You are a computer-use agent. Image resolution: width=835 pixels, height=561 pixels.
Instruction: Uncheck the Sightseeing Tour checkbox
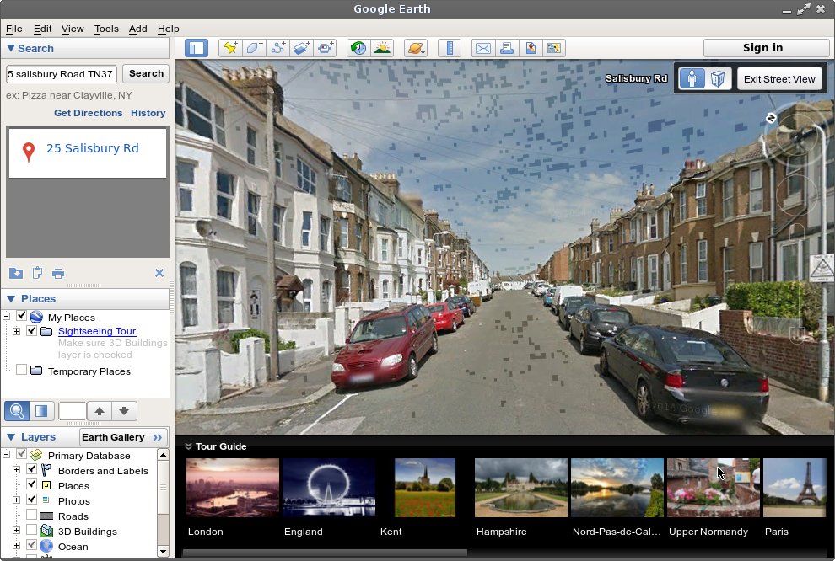[x=31, y=331]
